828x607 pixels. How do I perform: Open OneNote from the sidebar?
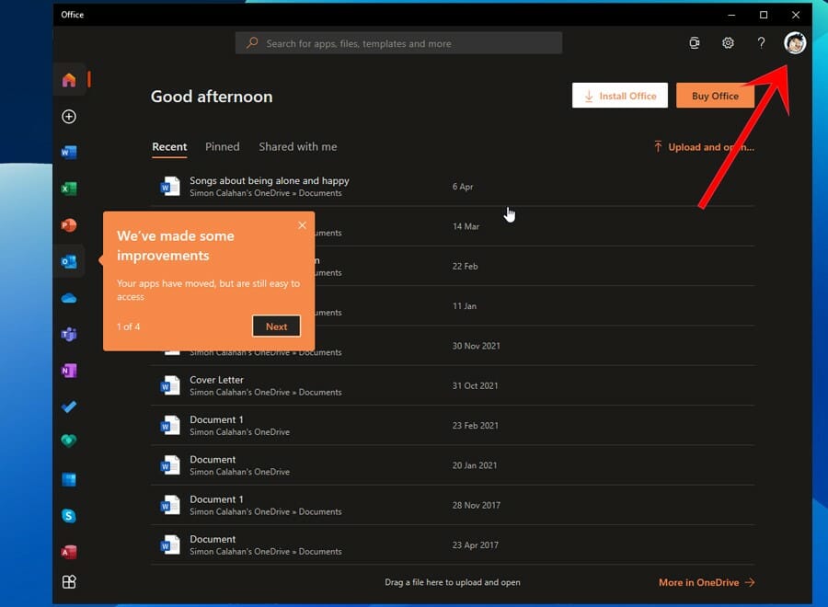tap(69, 371)
